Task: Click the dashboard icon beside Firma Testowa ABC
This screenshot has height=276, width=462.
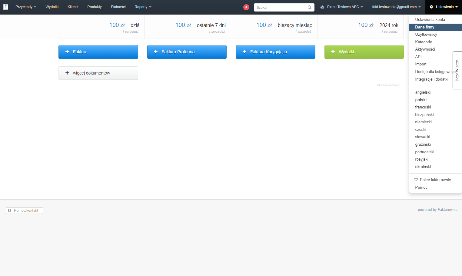Action: pos(322,7)
